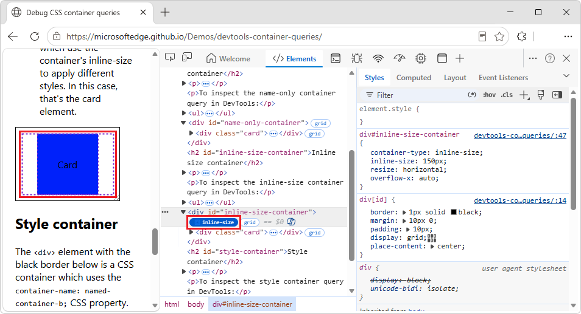Enter Immersive Reader icon
Screen dimensions: 581x314
[482, 36]
